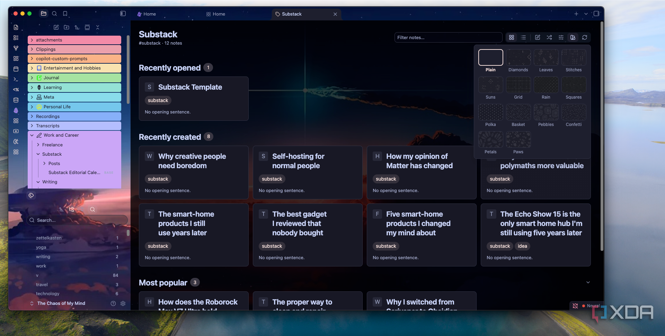Viewport: 665px width, 336px height.
Task: Open a new tab with plus
Action: pyautogui.click(x=576, y=14)
